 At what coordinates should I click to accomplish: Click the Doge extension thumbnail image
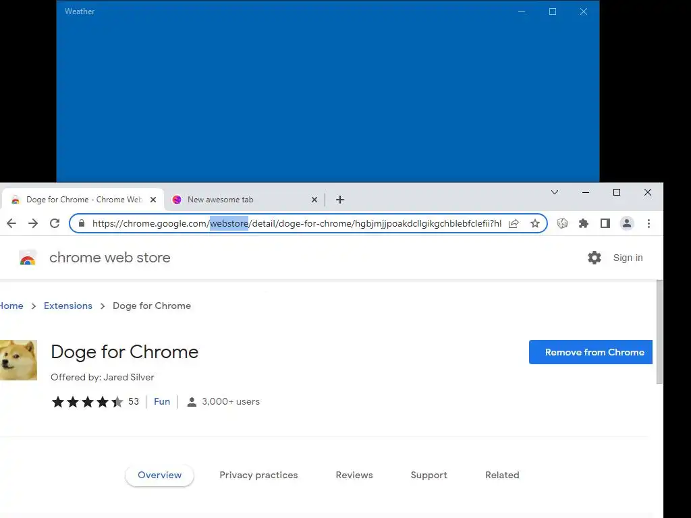pos(18,360)
